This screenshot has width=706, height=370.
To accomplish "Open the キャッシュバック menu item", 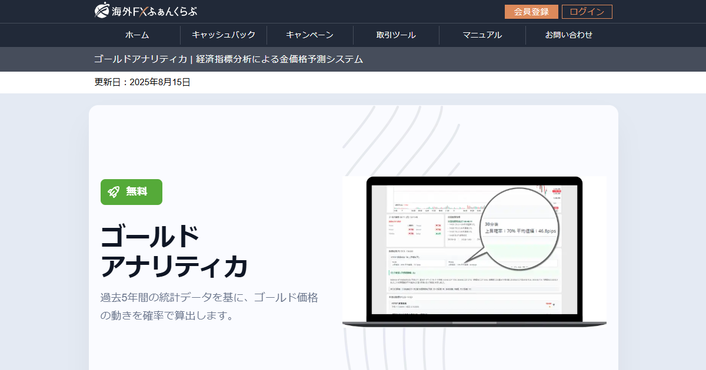I will pos(224,35).
